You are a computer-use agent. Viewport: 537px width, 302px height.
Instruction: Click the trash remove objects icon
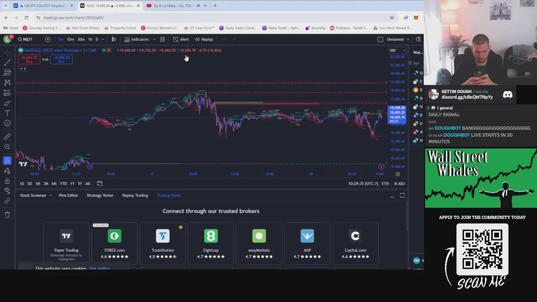coord(7,214)
